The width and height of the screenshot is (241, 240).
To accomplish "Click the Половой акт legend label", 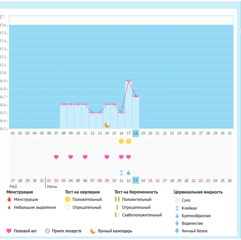I will (25, 231).
